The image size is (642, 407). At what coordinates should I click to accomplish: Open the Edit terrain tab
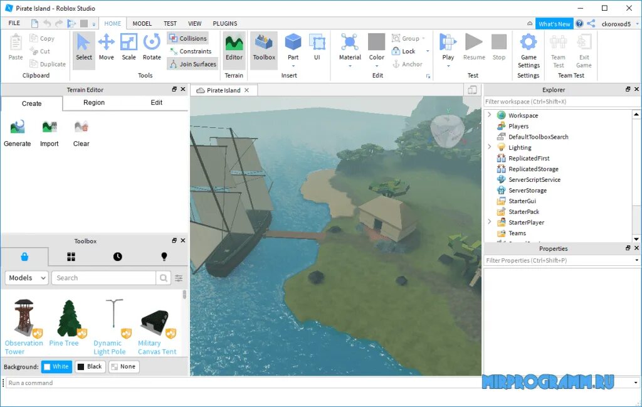pos(156,102)
